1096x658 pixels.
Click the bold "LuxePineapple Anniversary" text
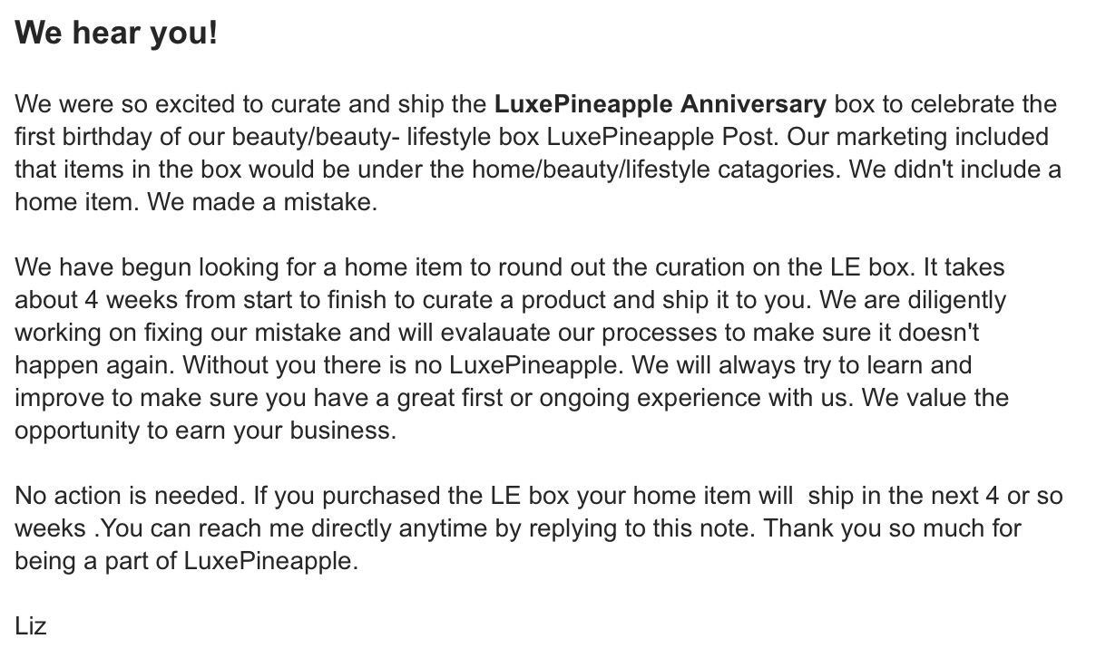(x=660, y=104)
